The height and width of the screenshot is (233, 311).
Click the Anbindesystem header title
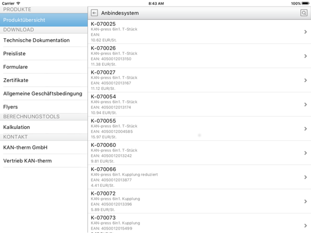coord(120,13)
